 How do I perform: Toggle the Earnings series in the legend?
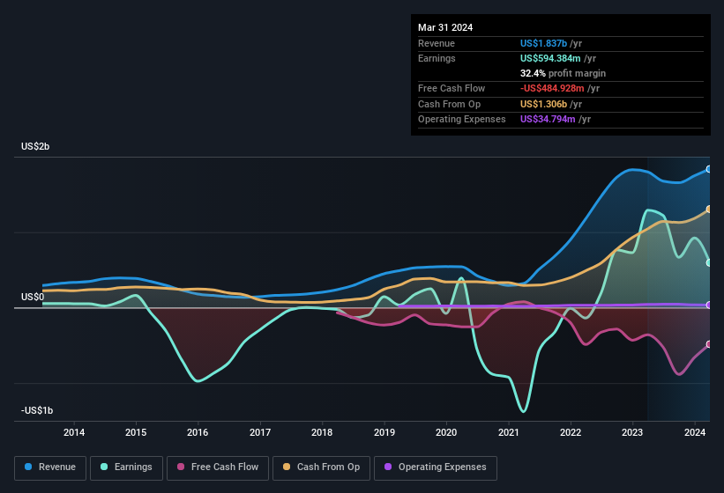coord(133,467)
